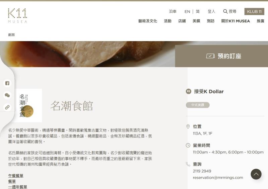Open the 關於K11 MUSEA menu
The height and width of the screenshot is (189, 268).
[x=236, y=21]
